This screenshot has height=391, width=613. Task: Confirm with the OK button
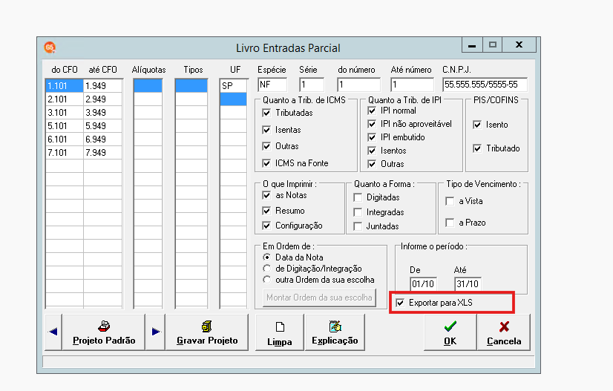click(450, 332)
